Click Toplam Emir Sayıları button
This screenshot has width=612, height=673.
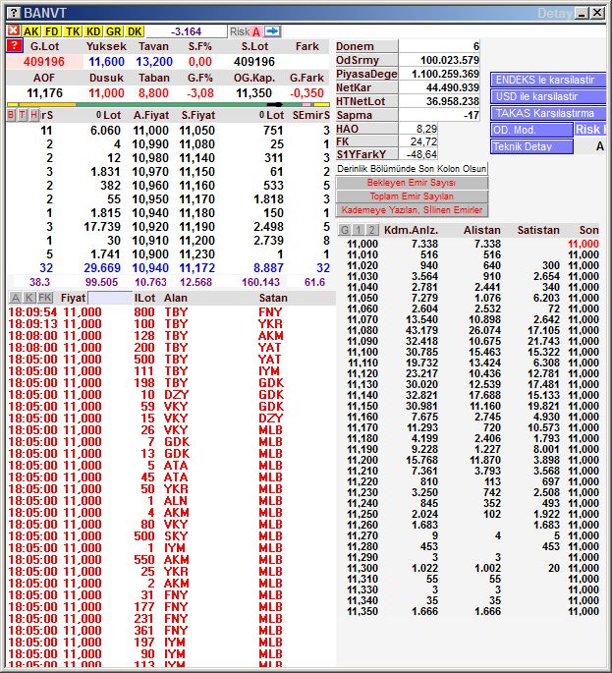click(x=412, y=196)
